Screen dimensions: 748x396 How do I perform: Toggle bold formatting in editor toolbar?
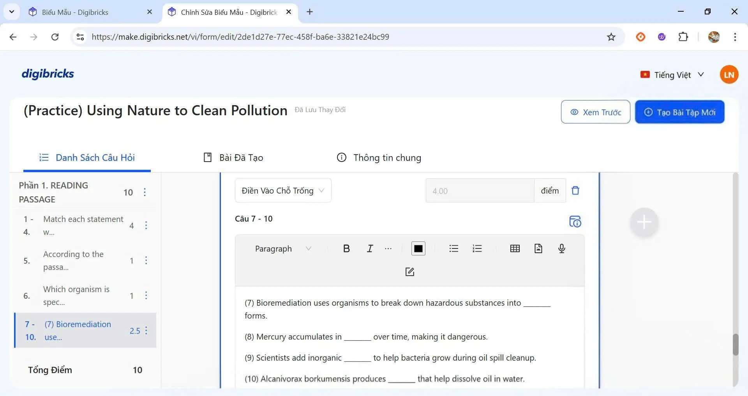tap(346, 248)
